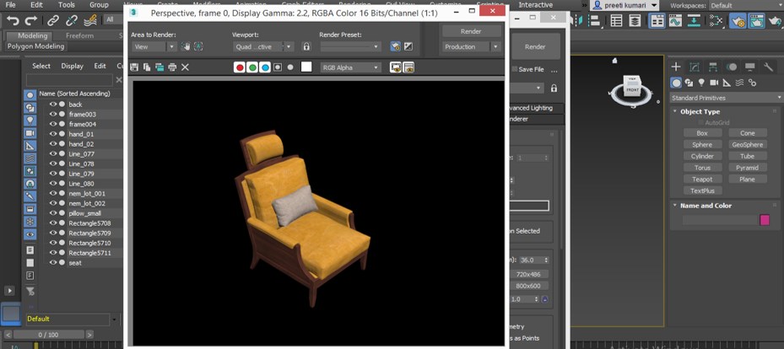Screen dimensions: 784x349
Task: Clear the rendered frame with X icon
Action: click(x=185, y=67)
